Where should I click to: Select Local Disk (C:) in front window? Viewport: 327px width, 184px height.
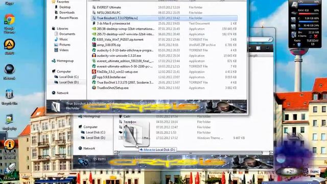click(x=69, y=77)
